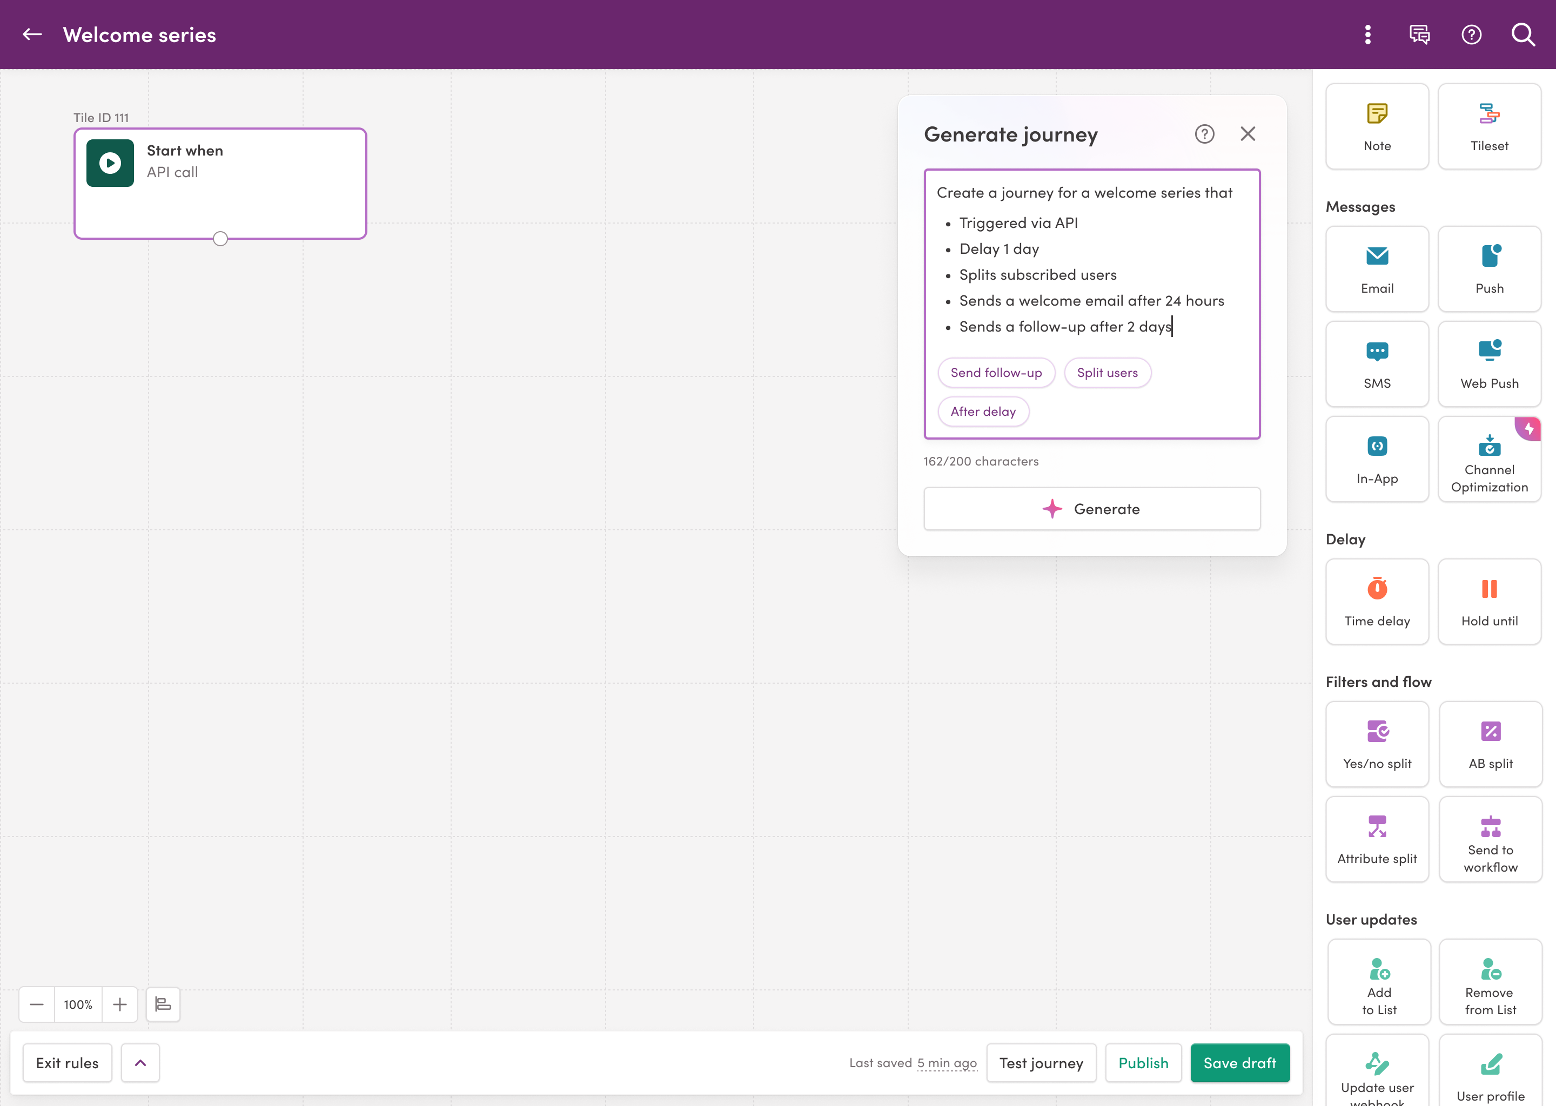Add a Yes/no split tile
1556x1106 pixels.
1377,744
